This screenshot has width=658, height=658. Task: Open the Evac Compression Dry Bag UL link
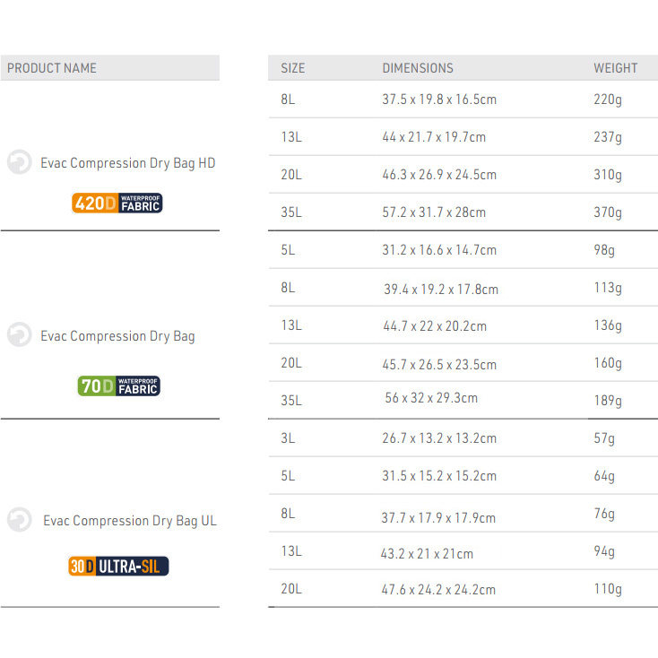130,521
